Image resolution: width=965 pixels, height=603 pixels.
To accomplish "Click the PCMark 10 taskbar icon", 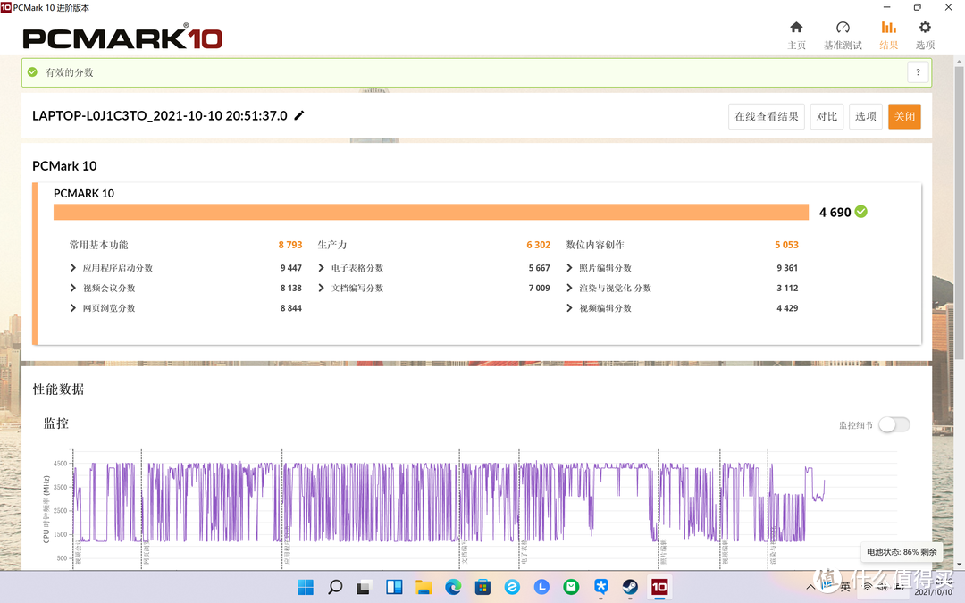I will tap(659, 587).
